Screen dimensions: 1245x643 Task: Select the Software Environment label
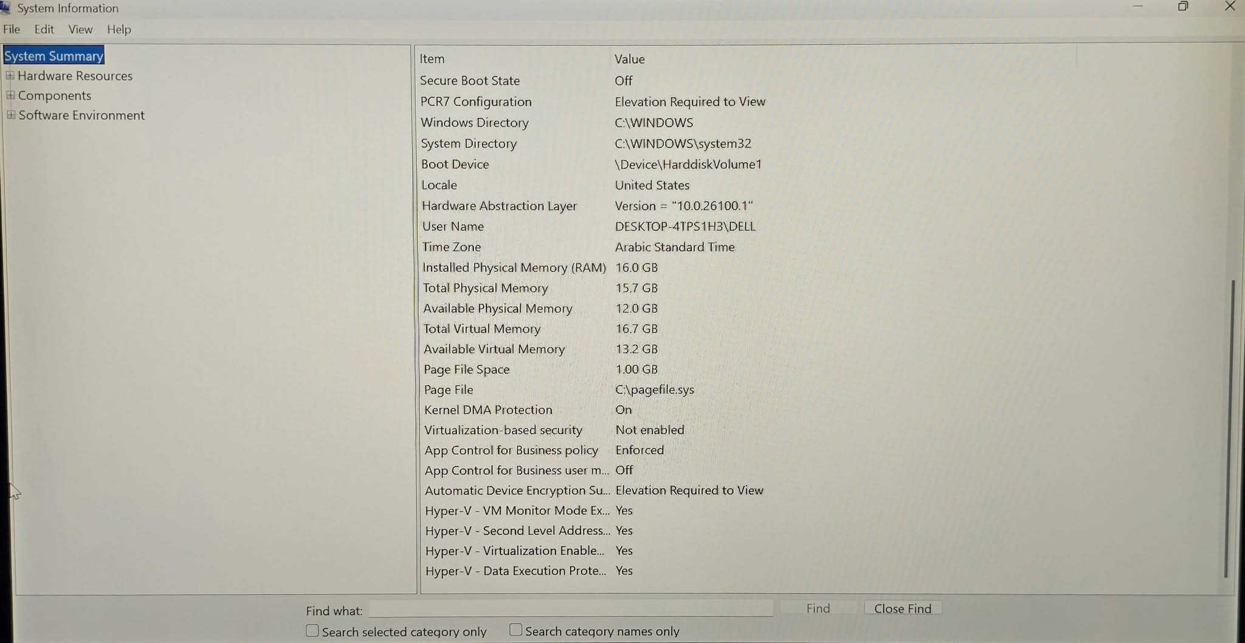coord(81,115)
